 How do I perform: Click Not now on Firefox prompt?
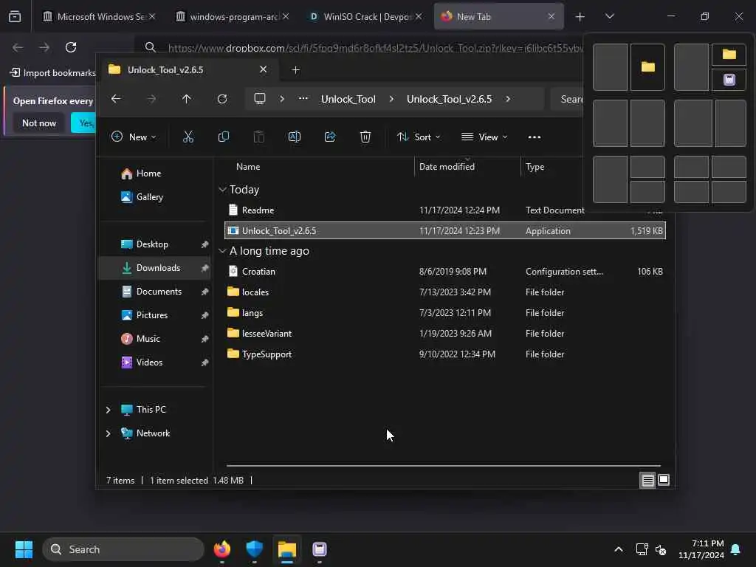click(x=39, y=123)
